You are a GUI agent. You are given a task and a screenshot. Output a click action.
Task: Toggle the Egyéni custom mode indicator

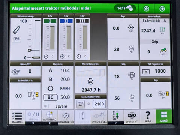pos(45,106)
